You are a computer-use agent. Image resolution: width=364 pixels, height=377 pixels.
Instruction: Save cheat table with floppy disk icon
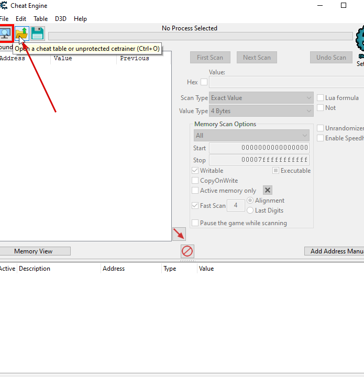(38, 34)
